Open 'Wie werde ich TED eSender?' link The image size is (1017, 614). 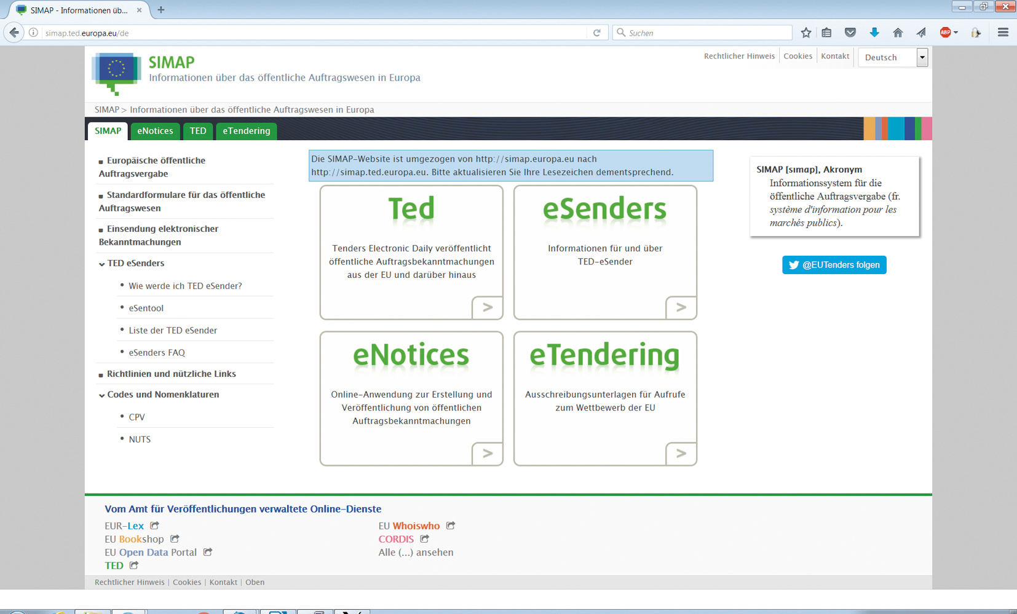[x=185, y=286]
